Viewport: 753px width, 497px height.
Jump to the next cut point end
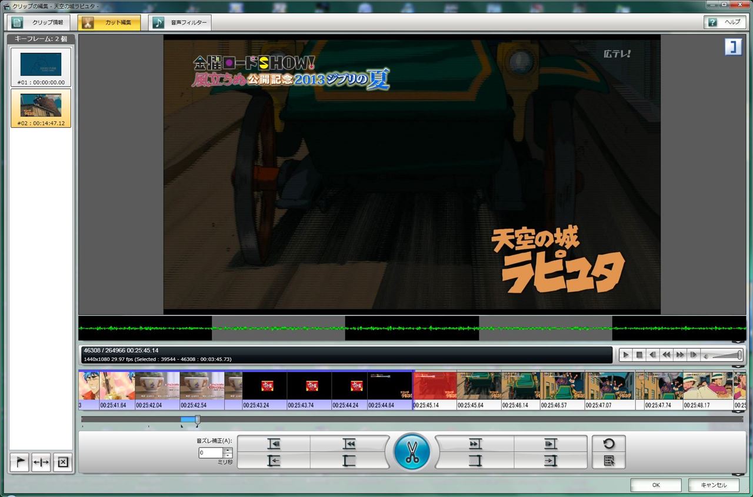pyautogui.click(x=551, y=444)
